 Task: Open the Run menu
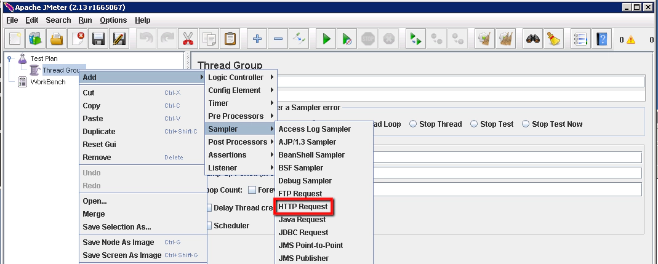(x=85, y=20)
